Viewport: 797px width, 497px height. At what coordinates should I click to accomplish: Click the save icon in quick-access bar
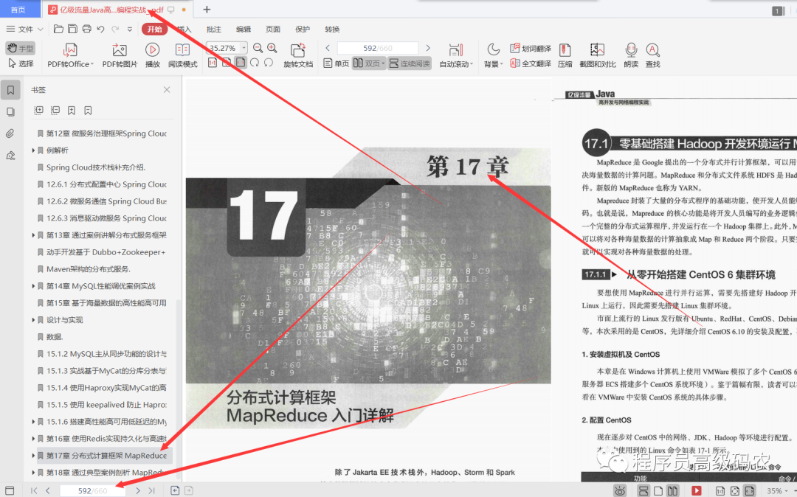coord(72,29)
